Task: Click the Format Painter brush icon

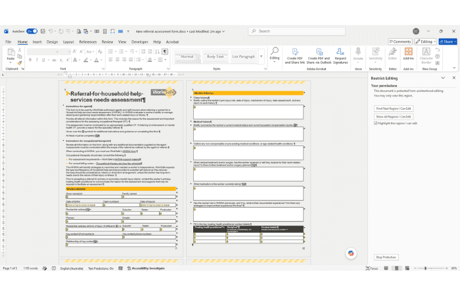Action: click(20, 62)
